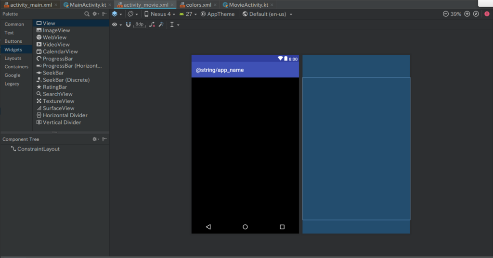
Task: Toggle autoconnect magnet icon
Action: click(x=128, y=25)
